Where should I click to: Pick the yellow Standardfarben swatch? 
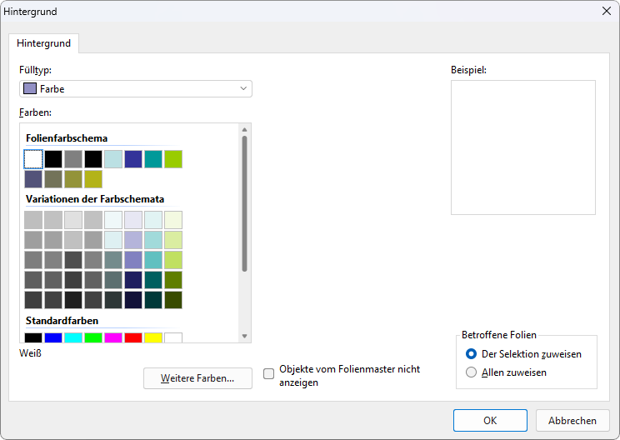pos(153,337)
